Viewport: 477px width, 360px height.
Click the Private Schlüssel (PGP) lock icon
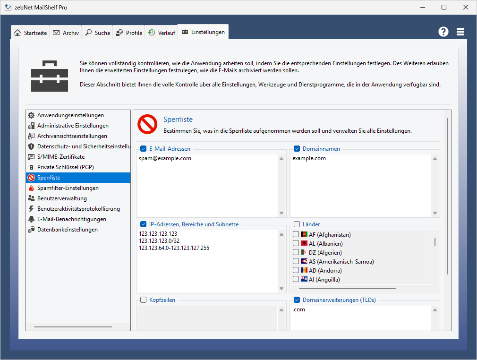(x=31, y=167)
